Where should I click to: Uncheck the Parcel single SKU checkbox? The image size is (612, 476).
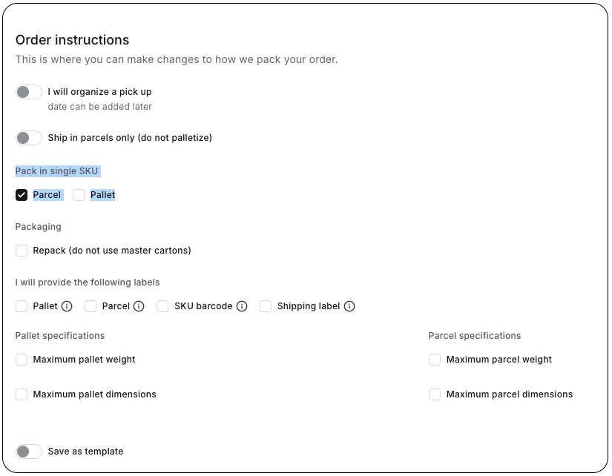[x=22, y=195]
